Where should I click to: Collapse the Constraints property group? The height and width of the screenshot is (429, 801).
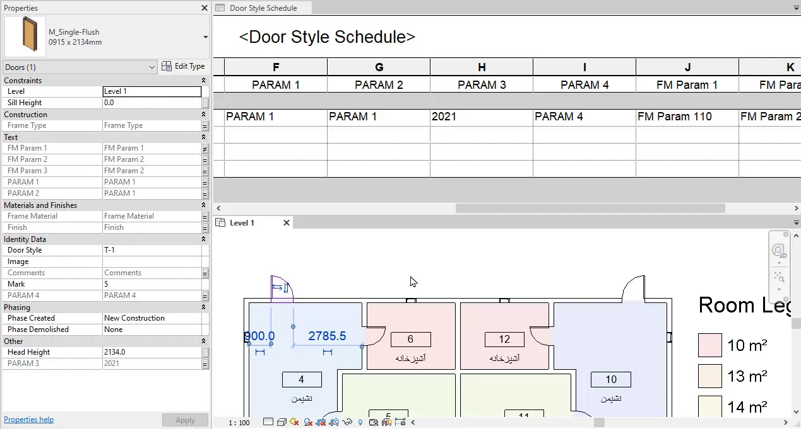pos(203,81)
